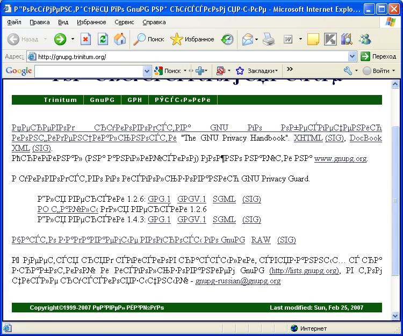Open GPGV.1 link for version 1.4.3

(191, 220)
